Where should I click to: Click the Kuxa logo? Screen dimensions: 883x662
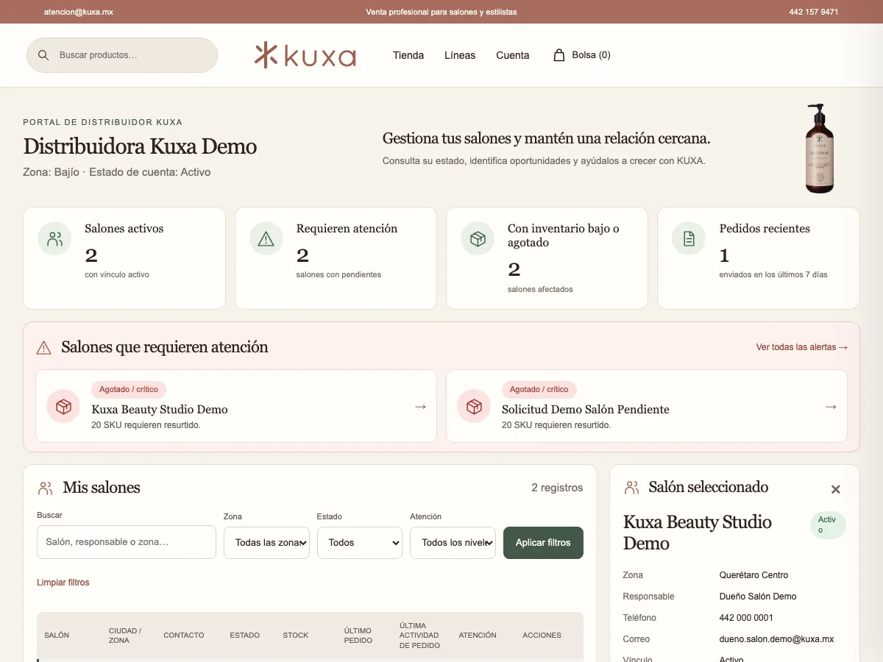pyautogui.click(x=305, y=55)
